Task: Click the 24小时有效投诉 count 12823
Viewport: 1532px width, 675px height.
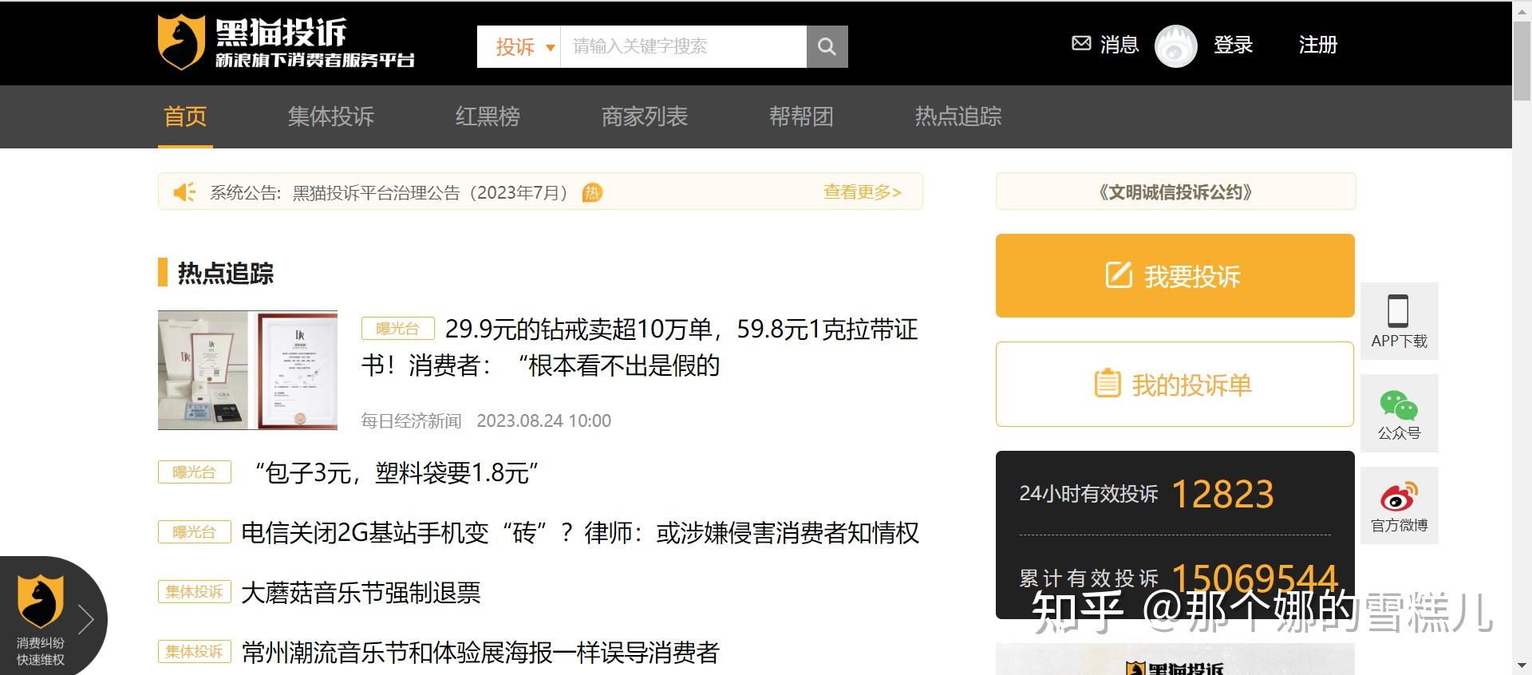Action: pyautogui.click(x=1222, y=494)
